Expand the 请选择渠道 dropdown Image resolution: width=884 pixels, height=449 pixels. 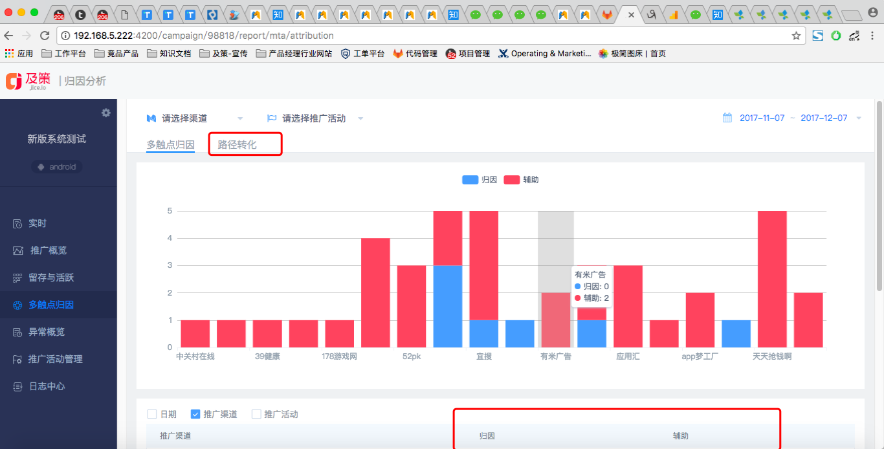pos(240,118)
